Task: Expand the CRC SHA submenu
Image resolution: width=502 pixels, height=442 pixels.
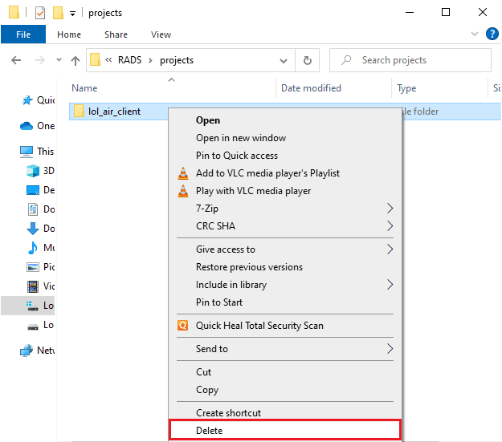Action: [x=285, y=226]
